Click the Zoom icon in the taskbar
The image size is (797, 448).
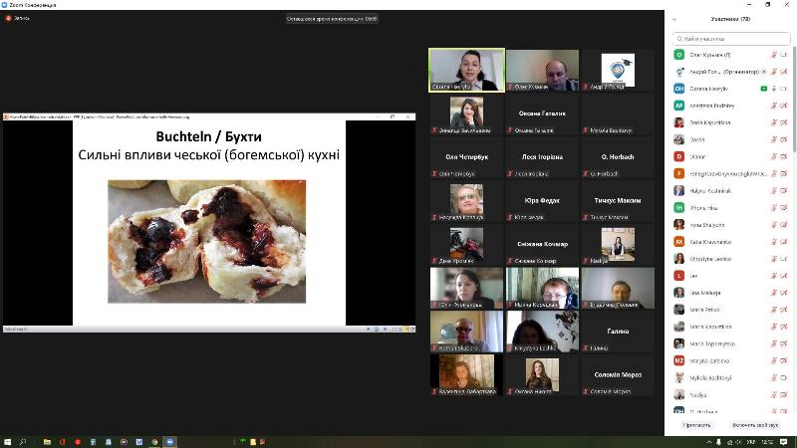click(x=169, y=442)
